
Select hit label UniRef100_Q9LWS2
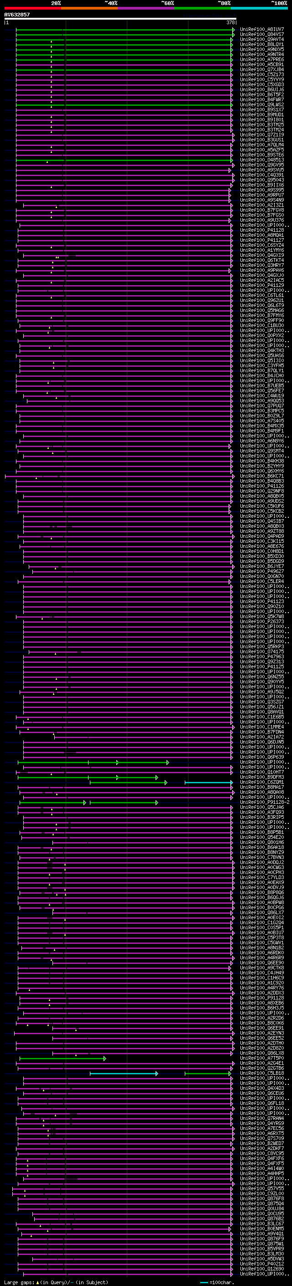[x=262, y=104]
